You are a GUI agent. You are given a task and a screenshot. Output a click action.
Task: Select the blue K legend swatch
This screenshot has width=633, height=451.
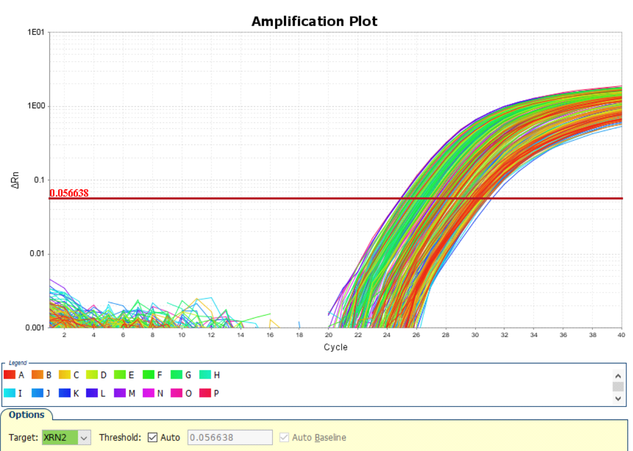click(65, 393)
